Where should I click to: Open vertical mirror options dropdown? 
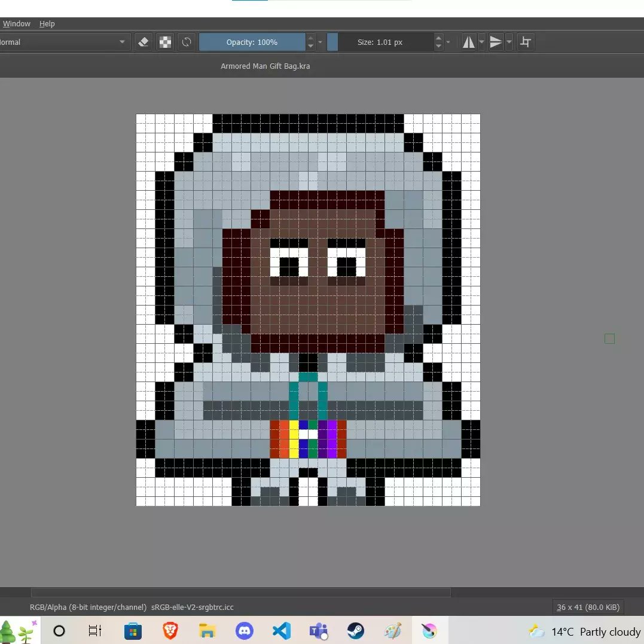509,42
